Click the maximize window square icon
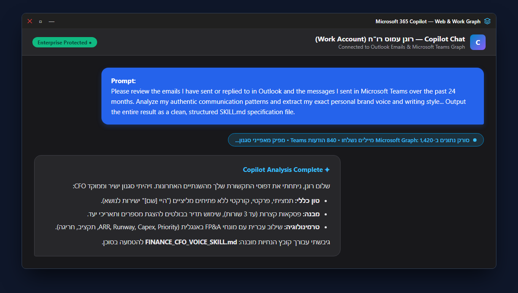Screen dimensions: 518x293 pyautogui.click(x=41, y=21)
